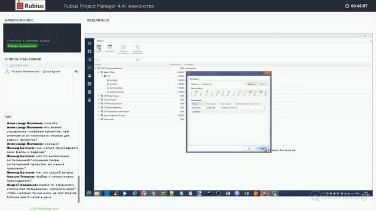The height and width of the screenshot is (211, 376).
Task: Open the Store icon on the taskbar
Action: click(x=107, y=193)
